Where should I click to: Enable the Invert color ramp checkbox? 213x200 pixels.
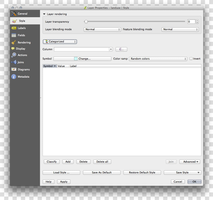tap(191, 59)
